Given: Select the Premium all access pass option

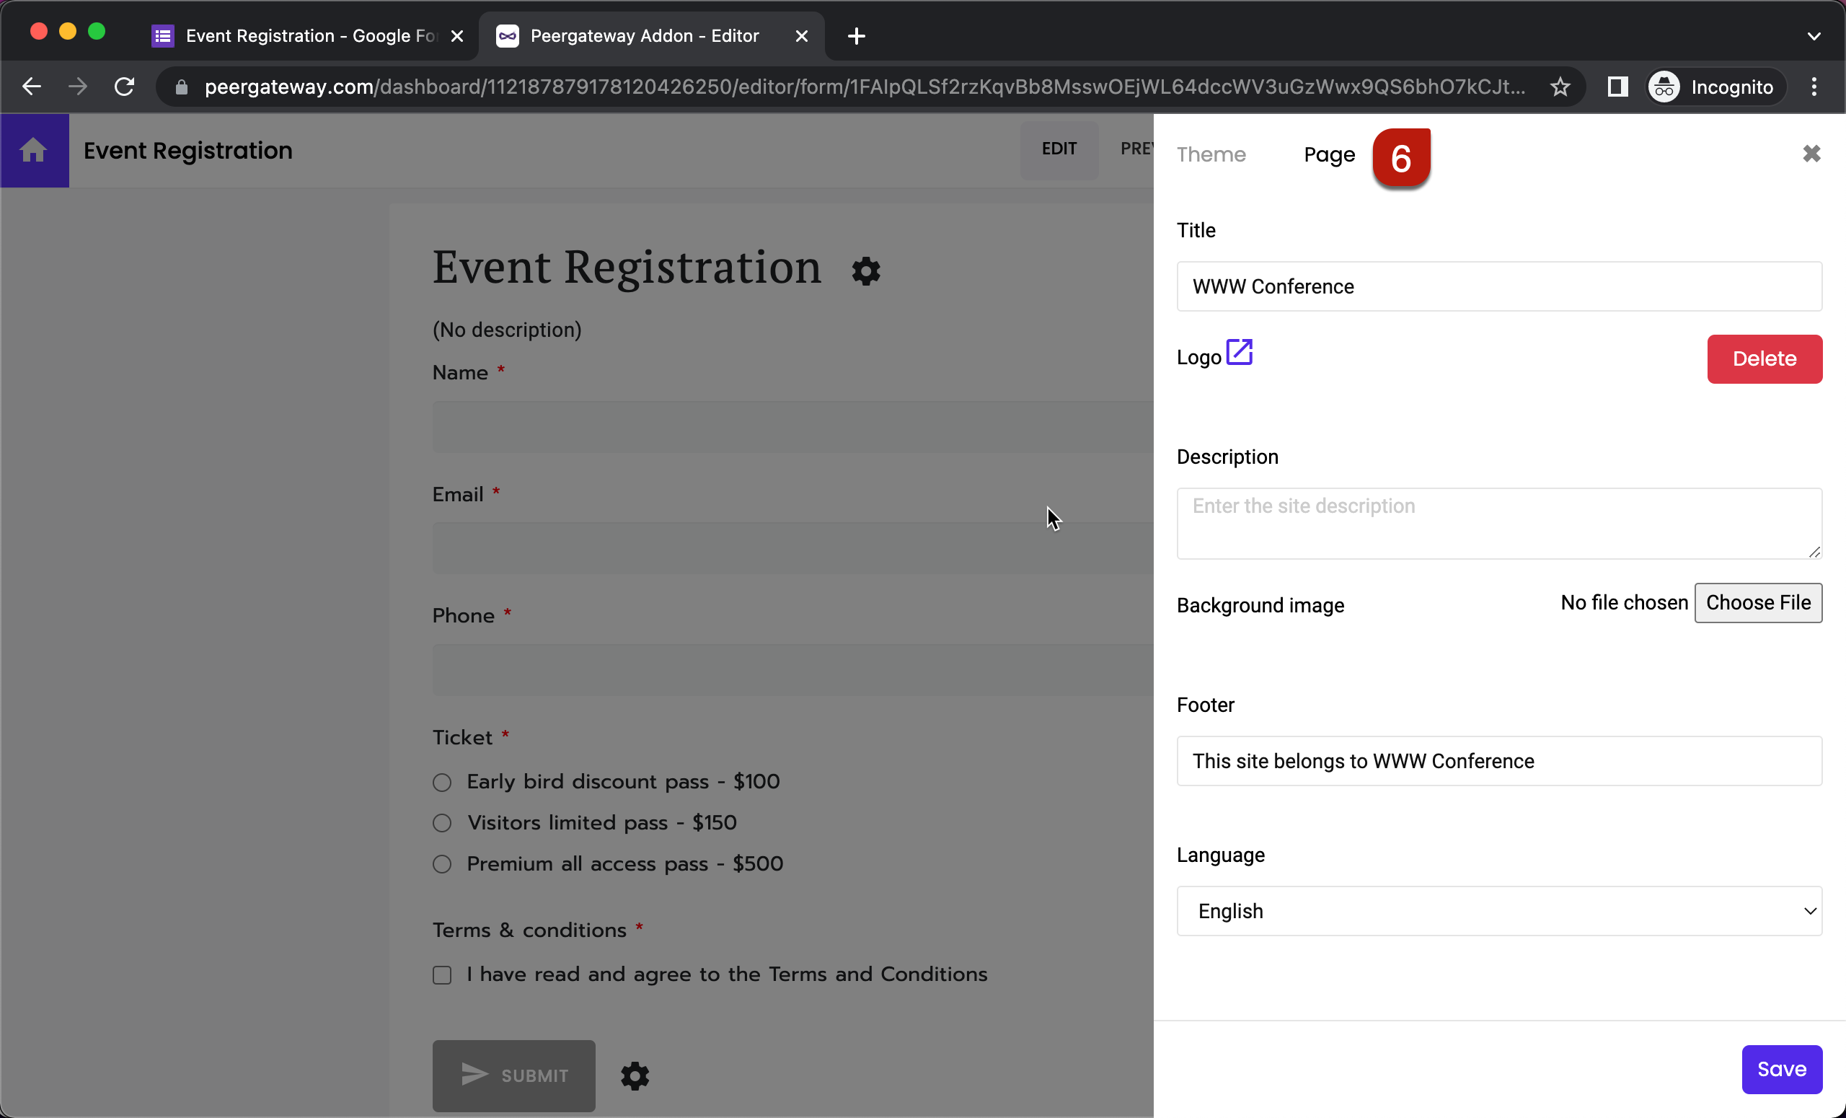Looking at the screenshot, I should [x=441, y=864].
